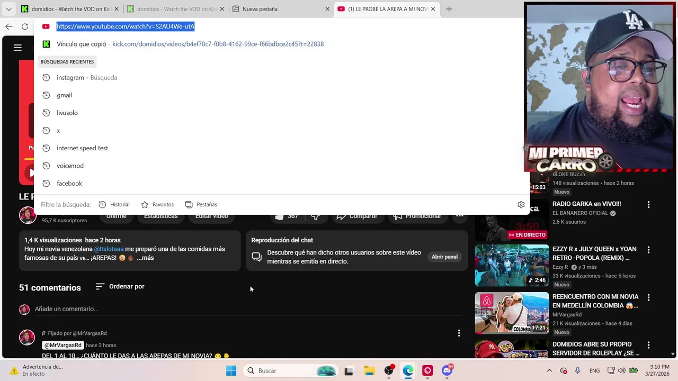This screenshot has height=381, width=678.
Task: Open options for RADIO GARKA video
Action: point(648,205)
